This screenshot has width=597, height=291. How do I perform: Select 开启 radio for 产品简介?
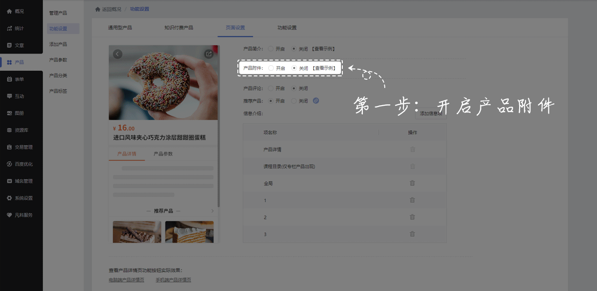point(271,48)
